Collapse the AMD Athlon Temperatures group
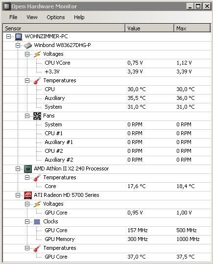The image size is (213, 264). click(x=27, y=178)
